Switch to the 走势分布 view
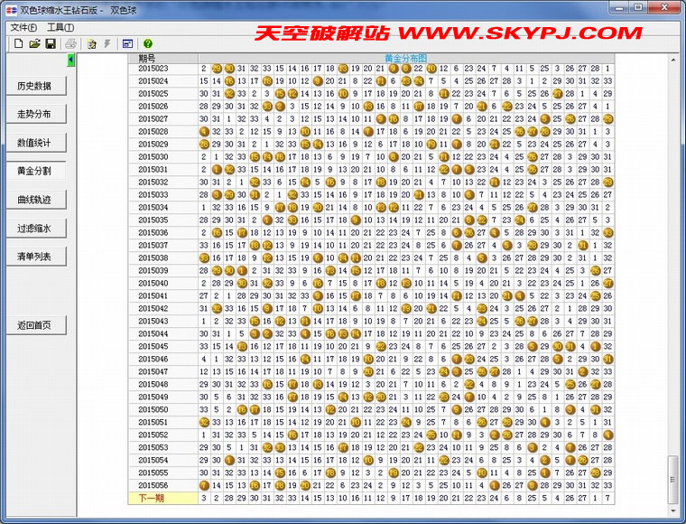Viewport: 686px width, 524px height. click(x=34, y=115)
